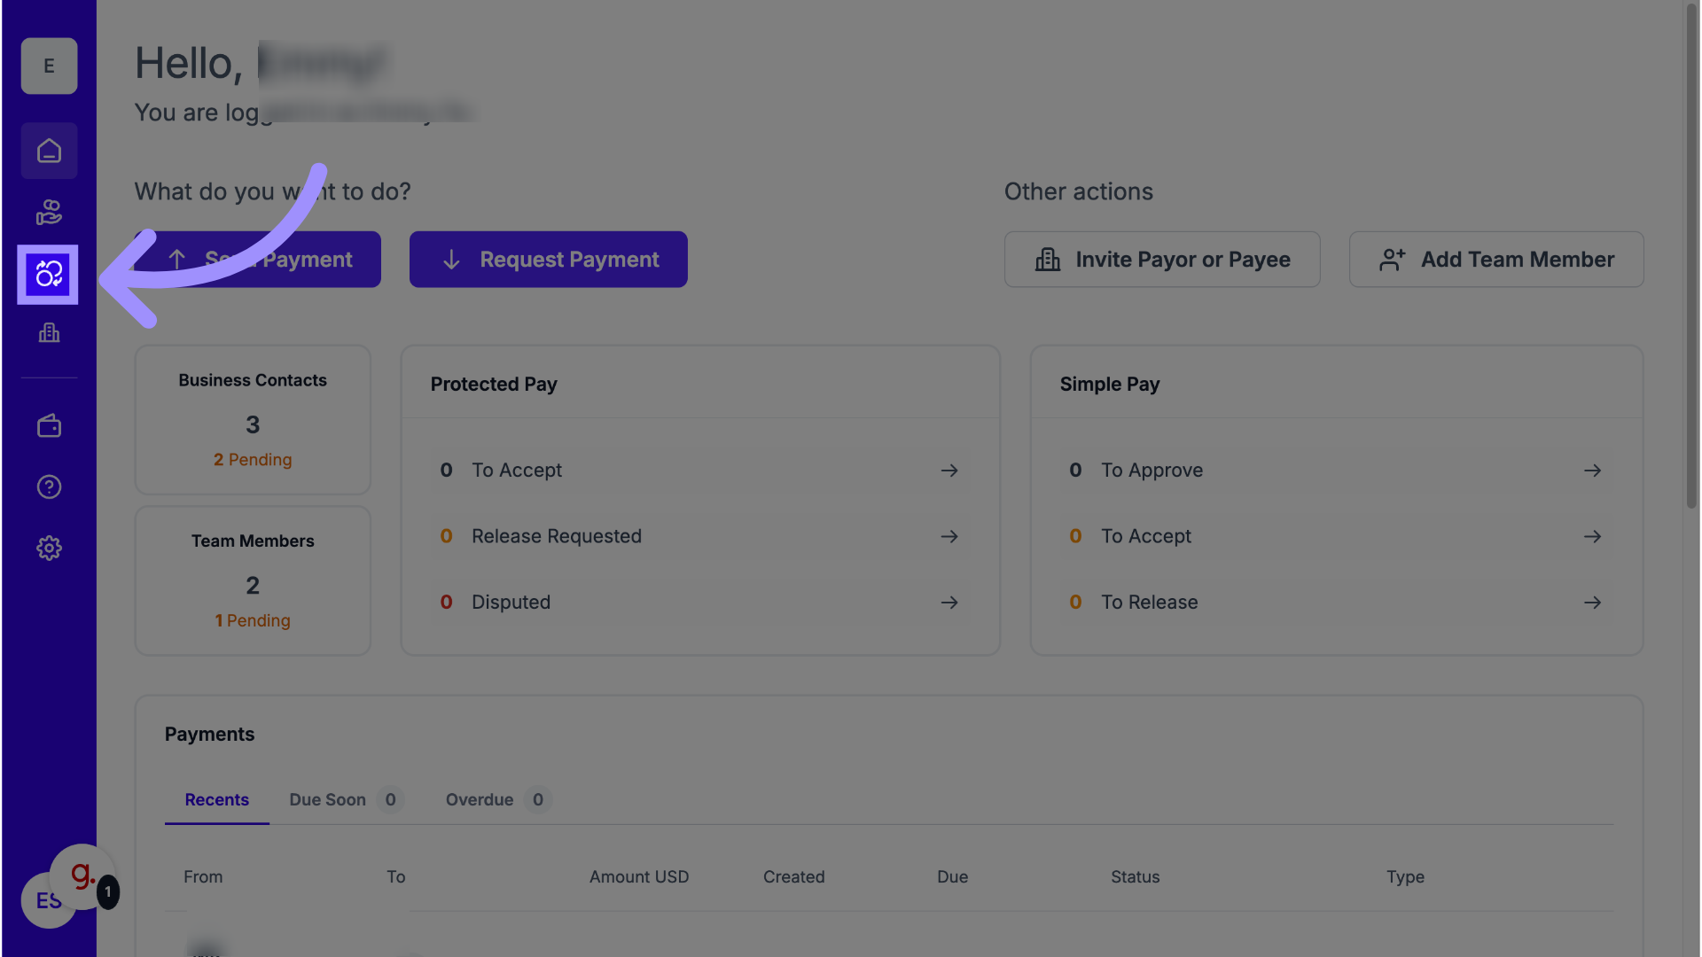This screenshot has height=957, width=1702.
Task: Click the E workspace avatar at top
Action: click(49, 66)
